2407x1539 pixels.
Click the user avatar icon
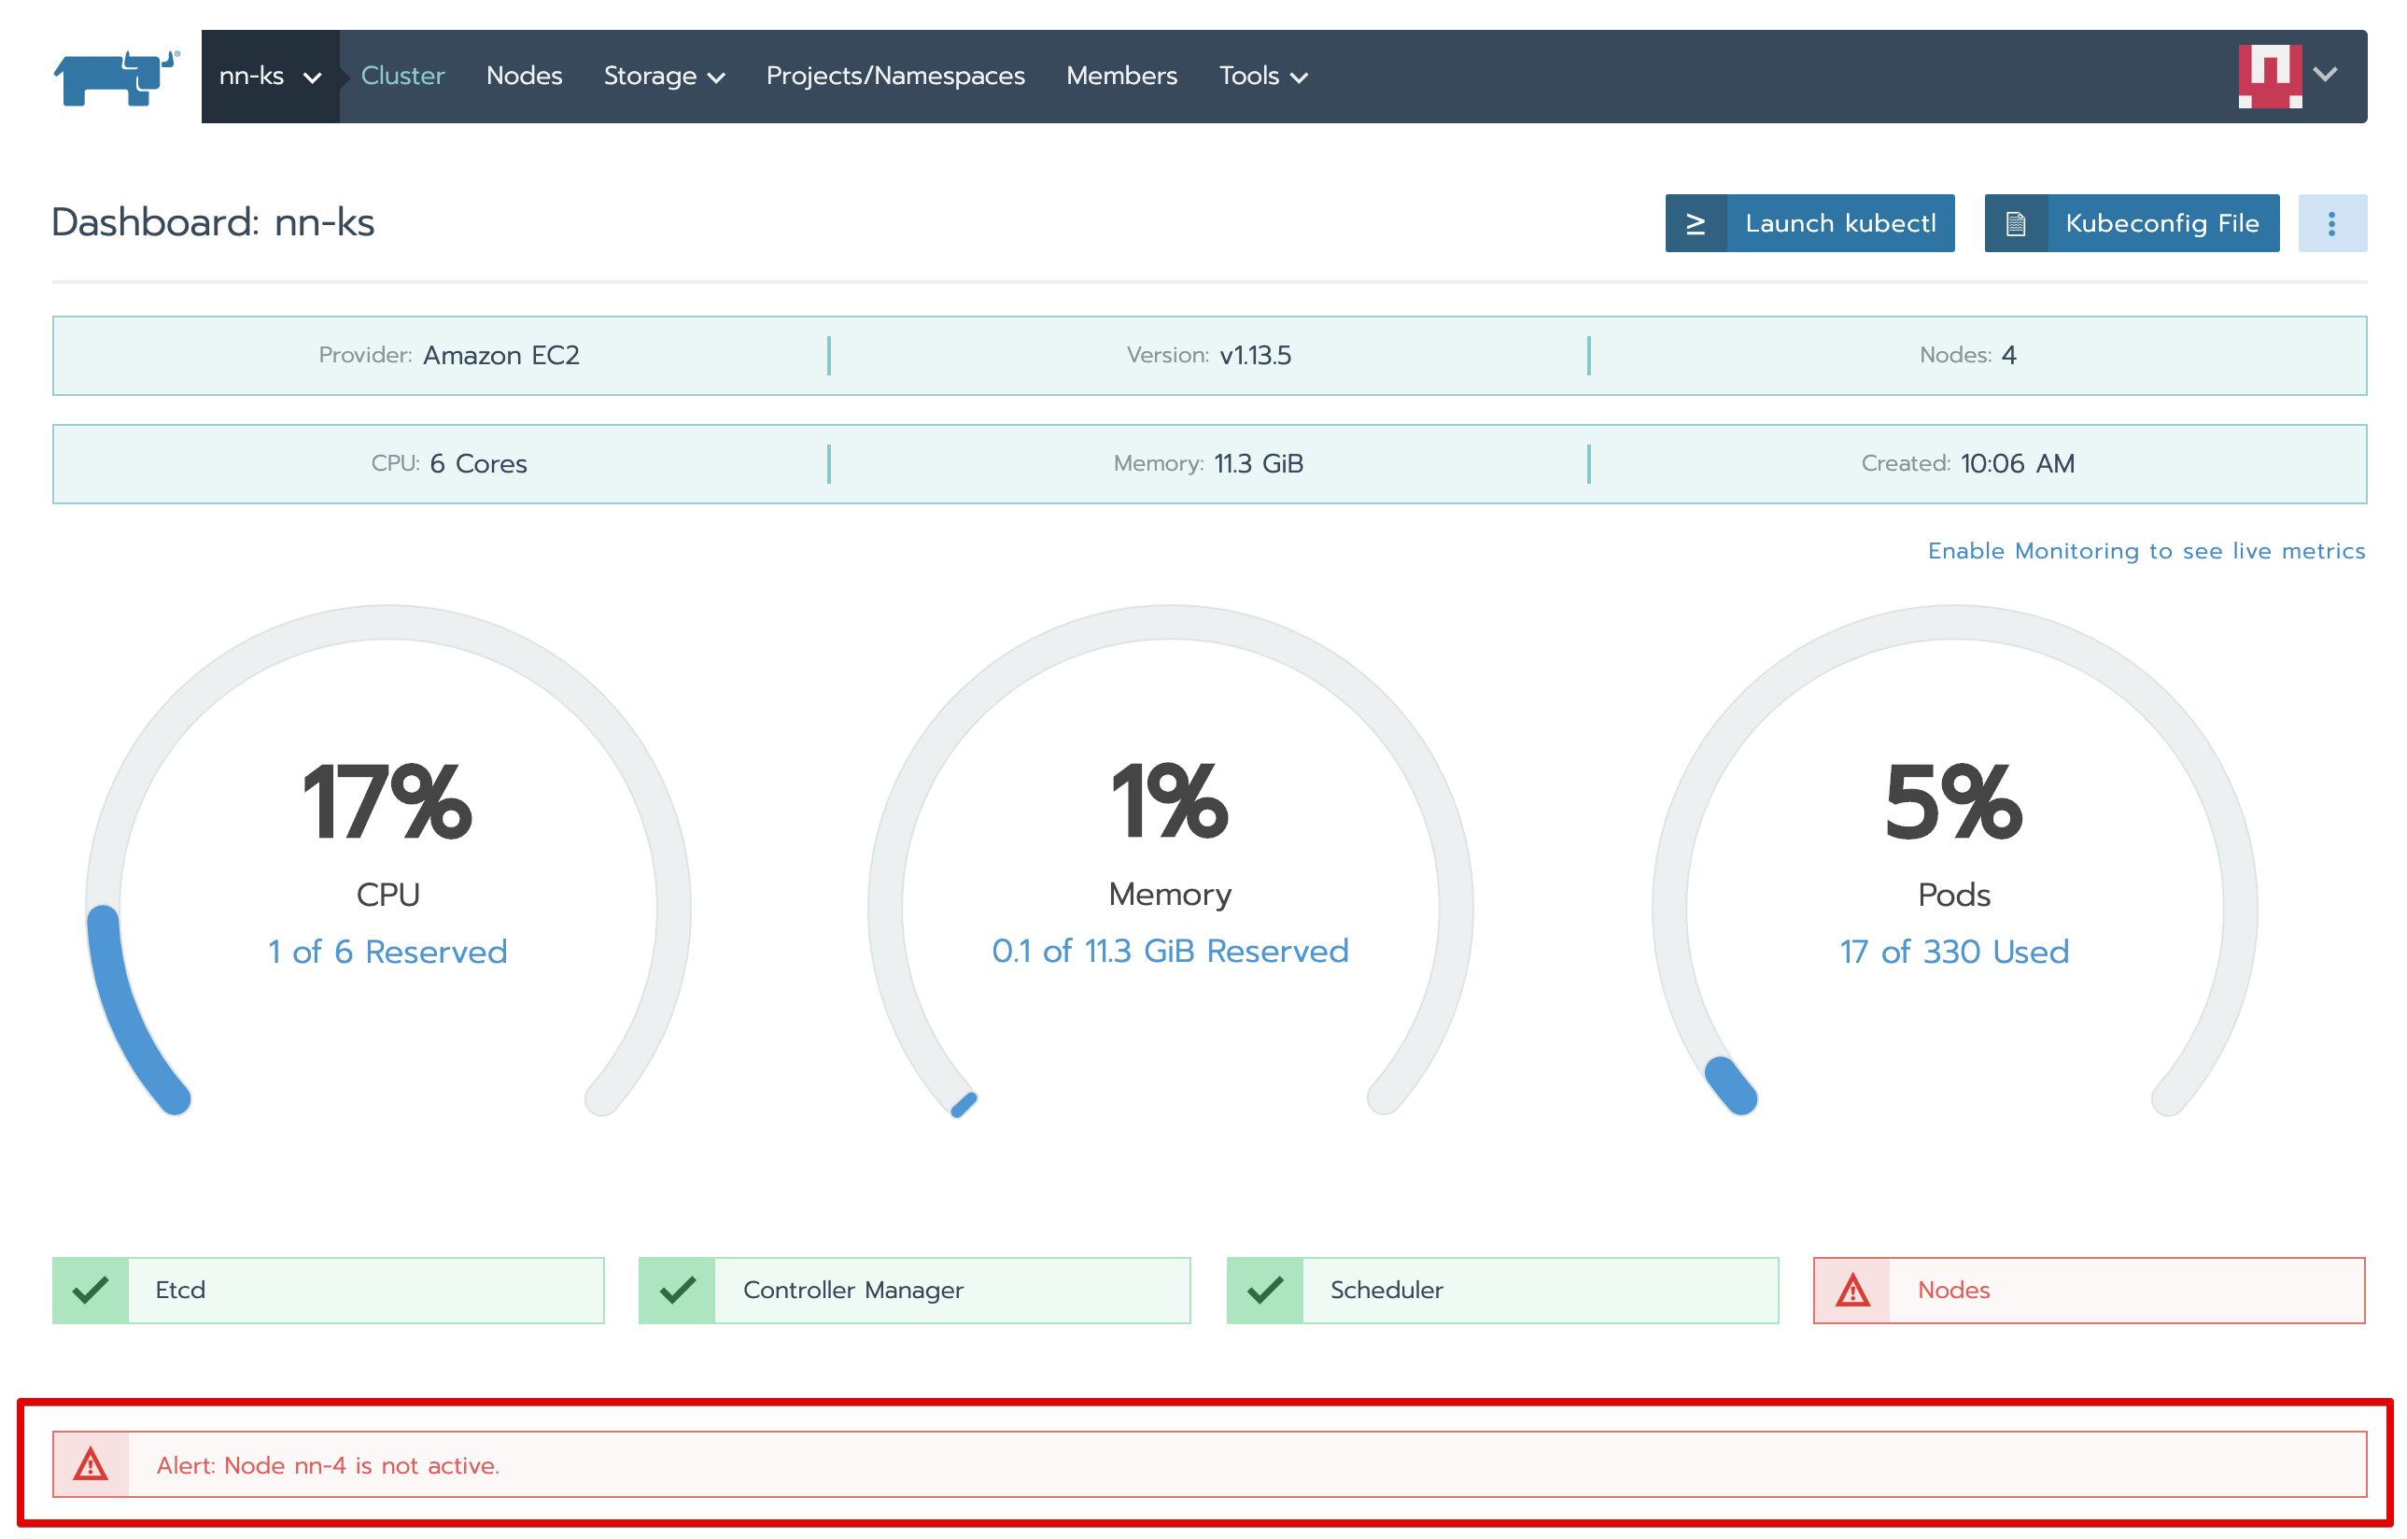coord(2269,76)
